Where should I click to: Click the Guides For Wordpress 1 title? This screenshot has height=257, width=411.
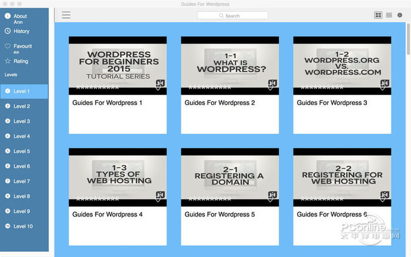tap(107, 103)
